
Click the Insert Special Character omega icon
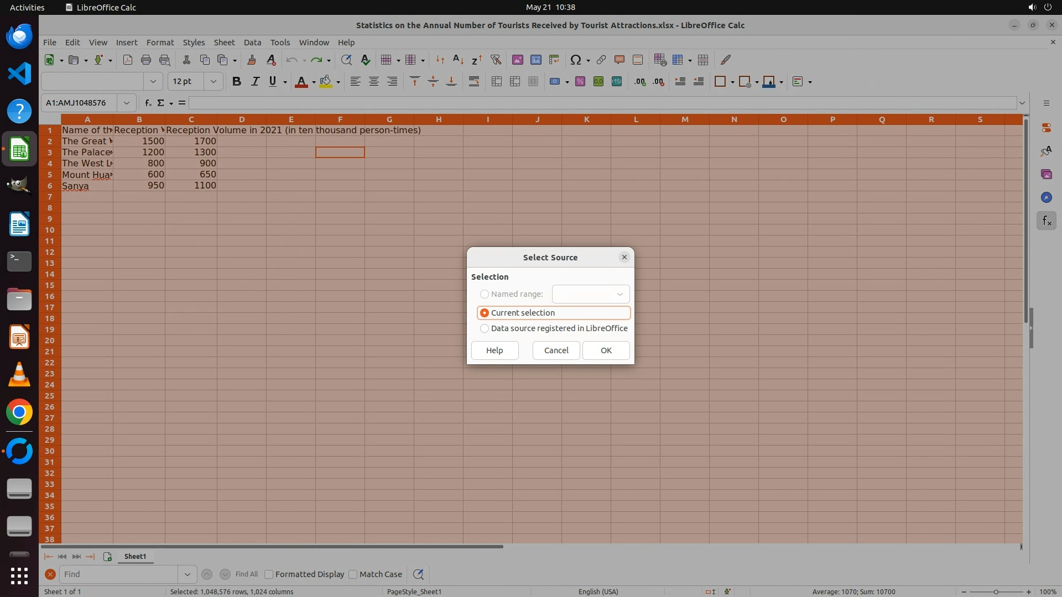pos(576,60)
